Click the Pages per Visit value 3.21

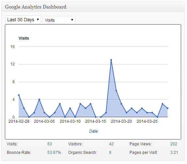pos(174,153)
